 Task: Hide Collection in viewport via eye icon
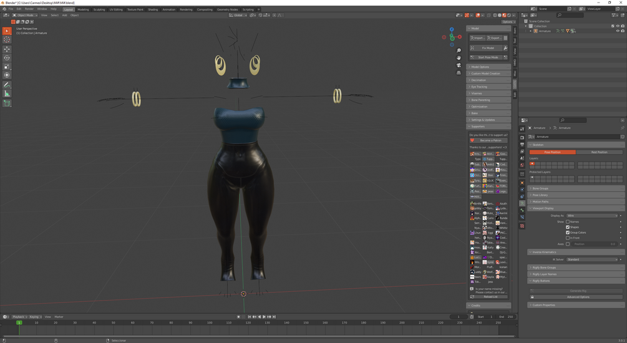point(618,26)
